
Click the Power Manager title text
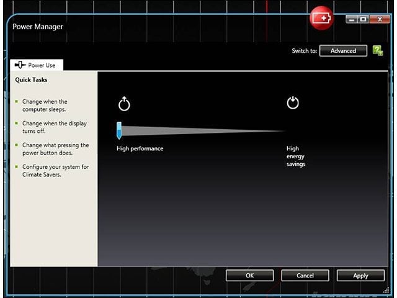click(x=38, y=27)
